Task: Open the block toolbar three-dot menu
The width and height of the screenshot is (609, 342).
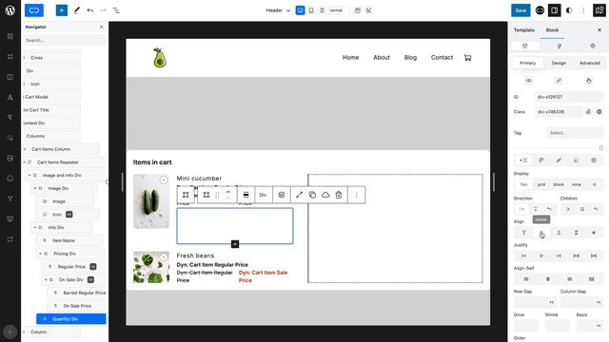Action: point(356,195)
